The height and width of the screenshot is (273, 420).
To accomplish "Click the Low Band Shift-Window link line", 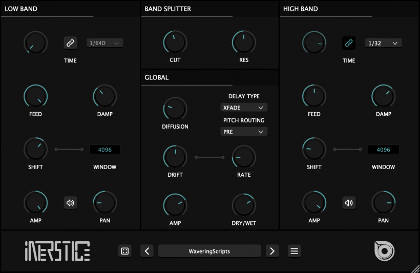I will click(69, 149).
